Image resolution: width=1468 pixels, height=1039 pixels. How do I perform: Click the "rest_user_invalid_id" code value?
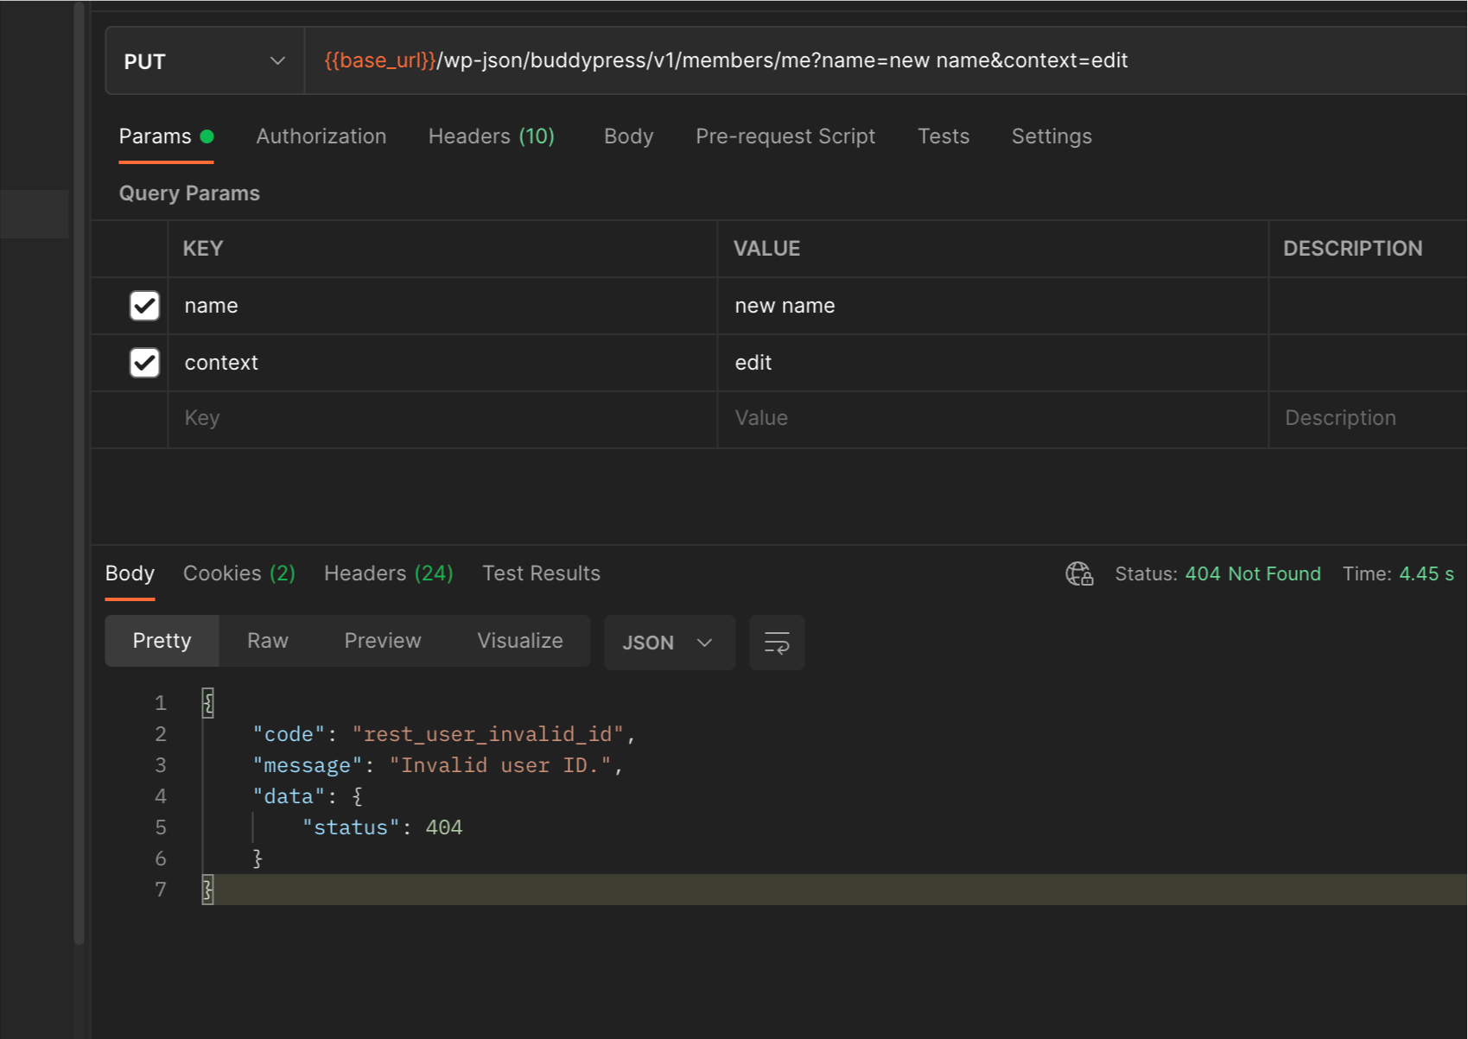click(487, 734)
